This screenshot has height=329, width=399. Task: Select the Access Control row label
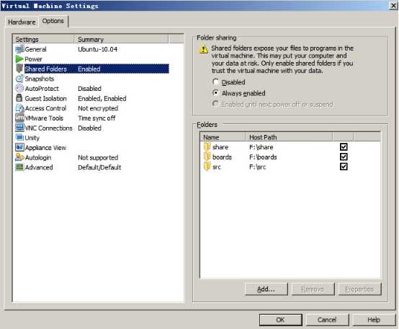tap(45, 108)
